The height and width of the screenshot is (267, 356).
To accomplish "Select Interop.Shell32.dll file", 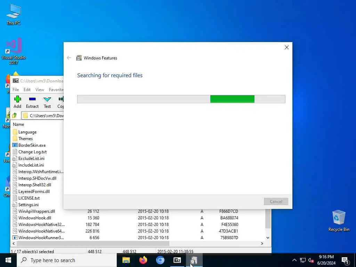I will tap(35, 185).
